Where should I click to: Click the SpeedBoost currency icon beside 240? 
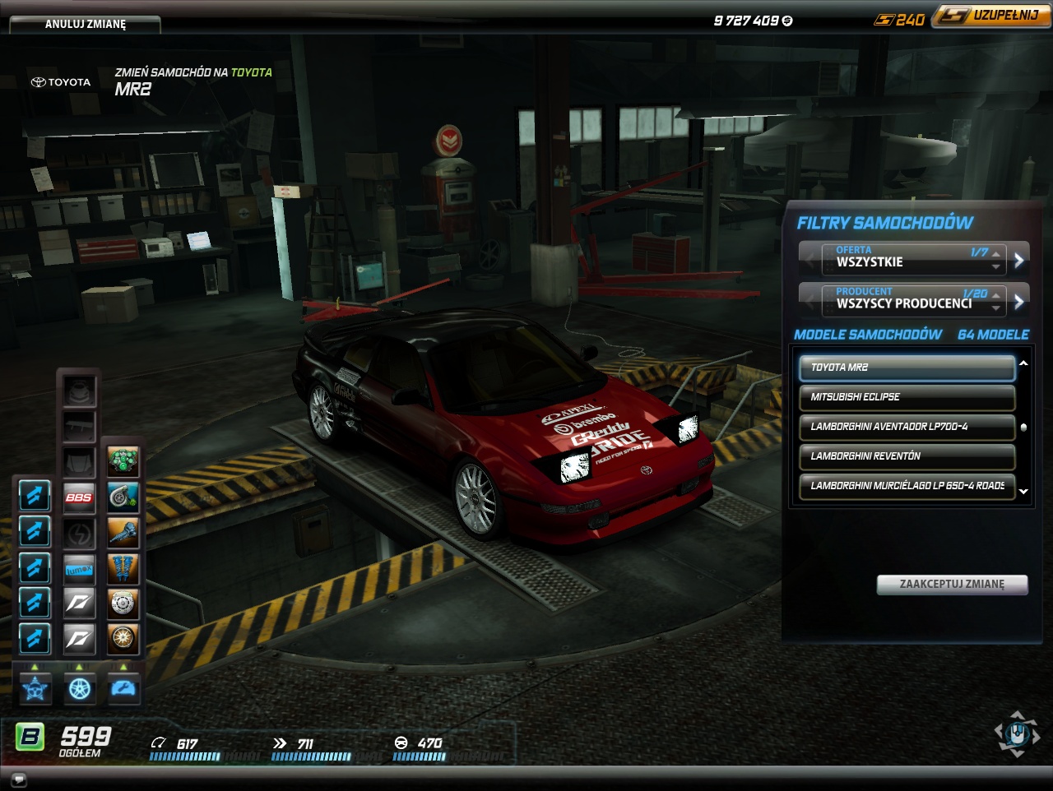[x=884, y=20]
